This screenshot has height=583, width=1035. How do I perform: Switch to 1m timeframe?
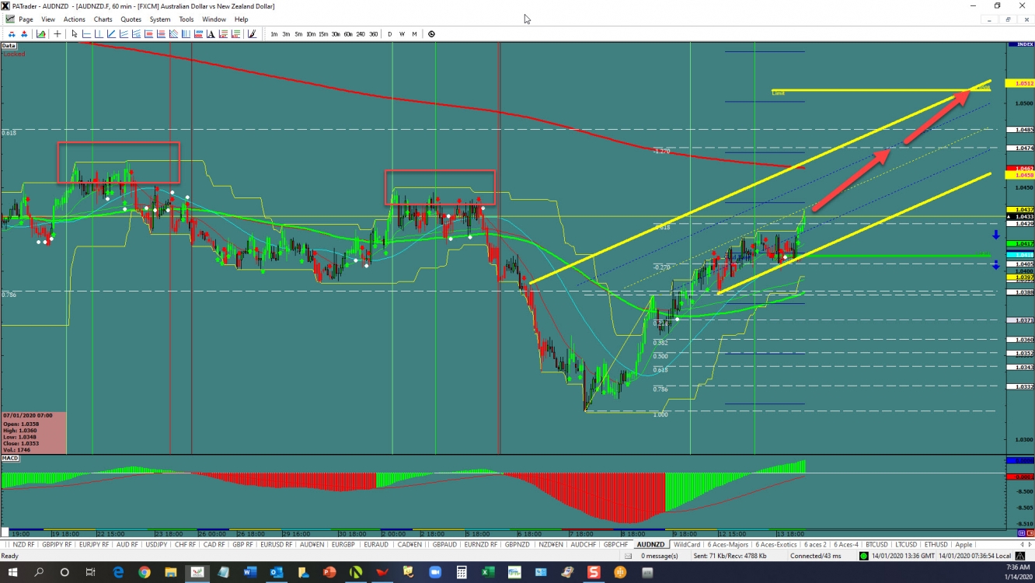[274, 34]
